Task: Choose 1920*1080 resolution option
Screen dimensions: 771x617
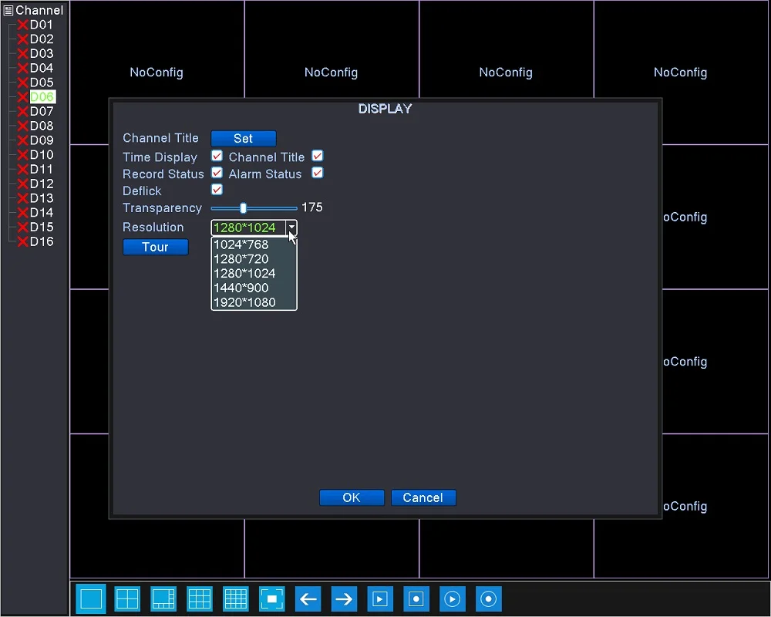Action: [254, 302]
